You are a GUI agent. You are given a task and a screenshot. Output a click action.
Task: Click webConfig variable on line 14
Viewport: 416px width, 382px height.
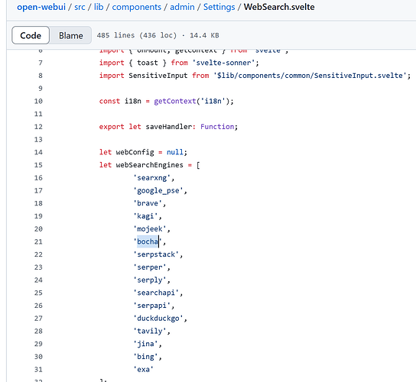(135, 152)
